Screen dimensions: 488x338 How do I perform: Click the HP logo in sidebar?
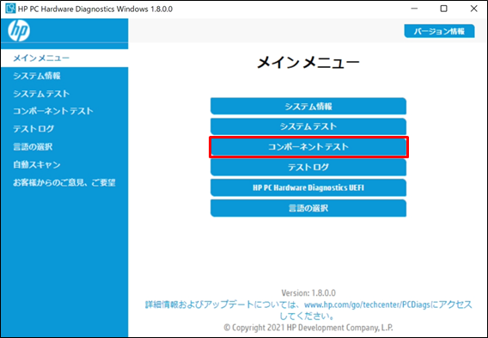[x=19, y=31]
